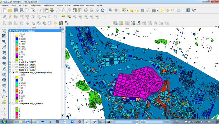The width and height of the screenshot is (219, 124).
Task: Click the Add Vector Layer sidebar icon
Action: pyautogui.click(x=4, y=30)
